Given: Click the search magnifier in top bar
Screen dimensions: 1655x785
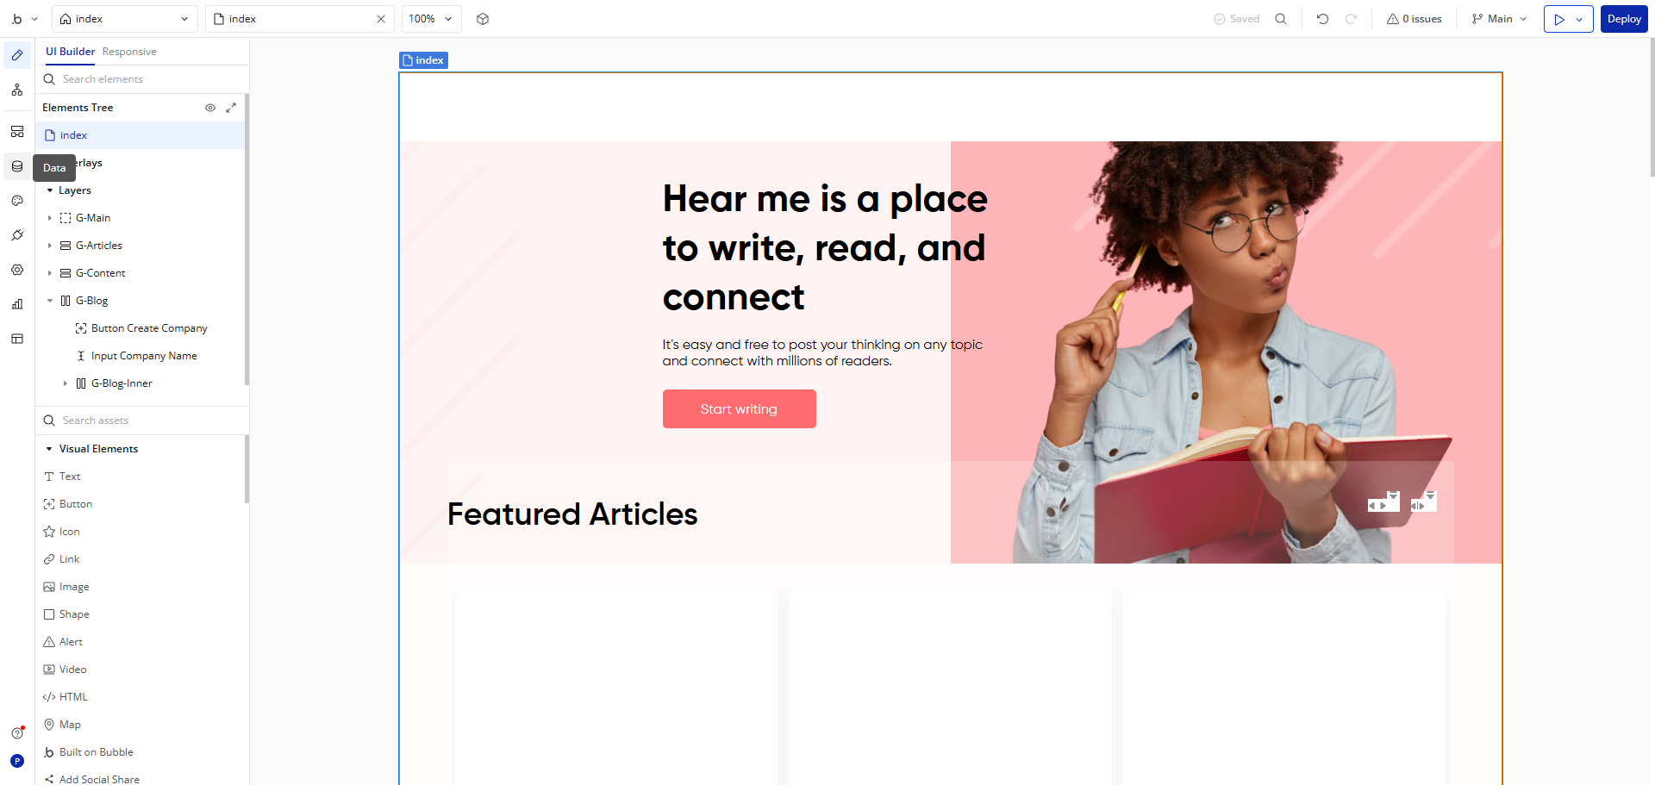Looking at the screenshot, I should click(x=1281, y=19).
